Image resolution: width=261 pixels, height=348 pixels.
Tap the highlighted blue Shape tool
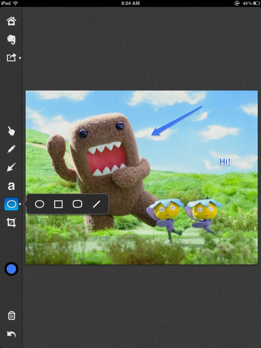pos(11,204)
